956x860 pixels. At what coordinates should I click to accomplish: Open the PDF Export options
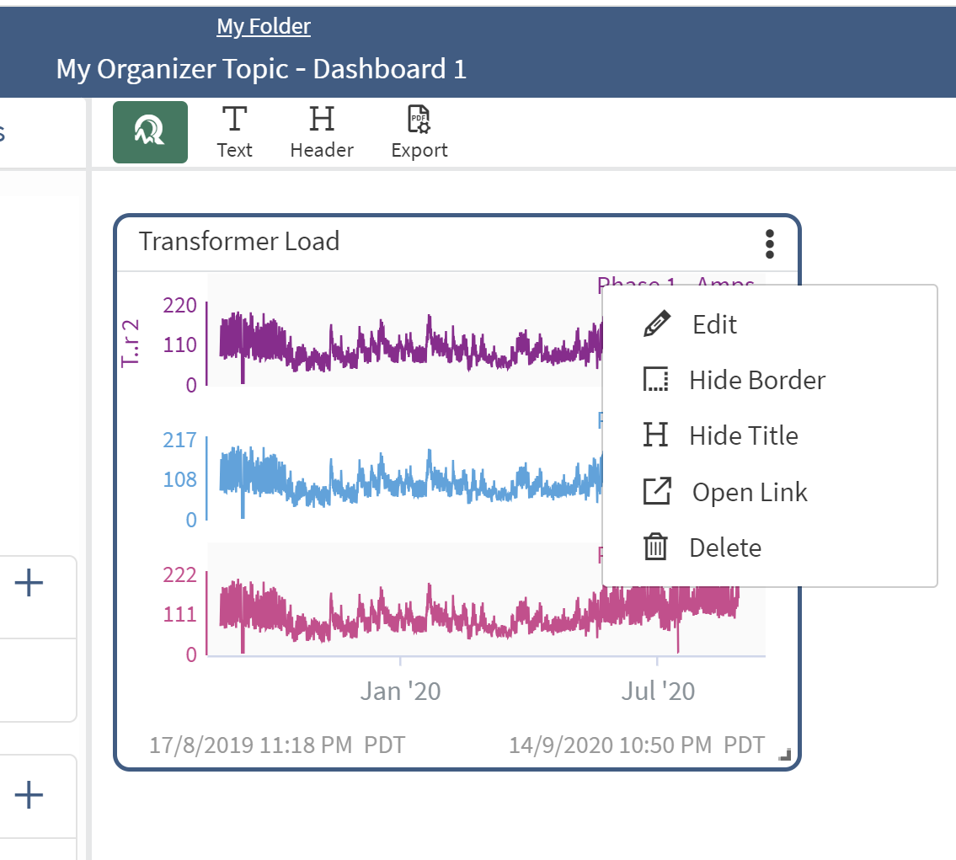coord(419,132)
